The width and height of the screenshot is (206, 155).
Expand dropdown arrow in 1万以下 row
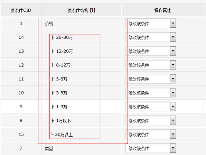[173, 120]
